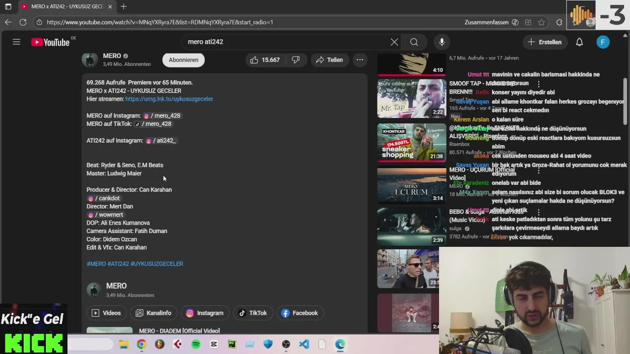Play the sneaker shopping video thumbnail
The height and width of the screenshot is (354, 630).
coord(411,143)
